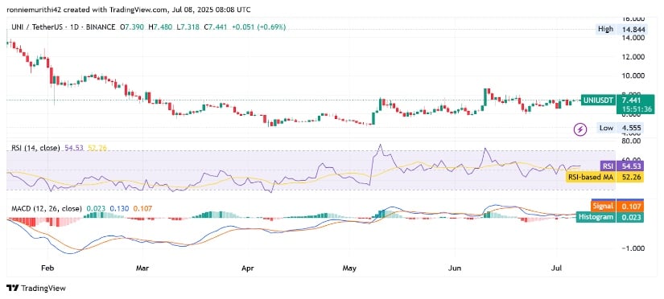Select the purple RSI axis label

[608, 167]
